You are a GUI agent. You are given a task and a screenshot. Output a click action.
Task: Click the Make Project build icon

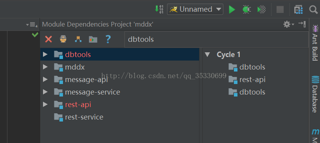pos(159,9)
